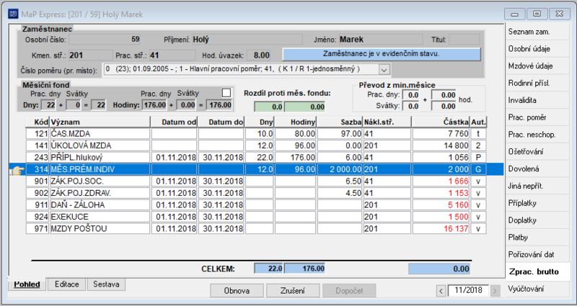Select the ČAS.MZDA row
This screenshot has width=577, height=306.
coord(256,134)
